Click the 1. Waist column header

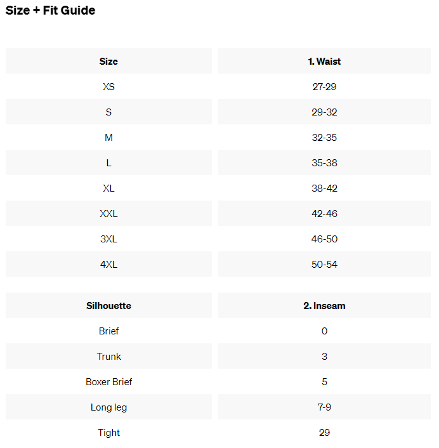coord(324,62)
